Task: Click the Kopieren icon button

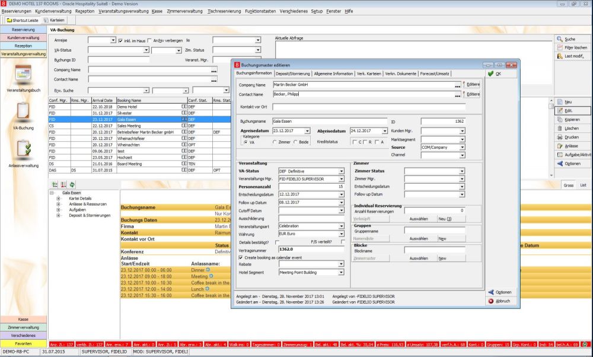Action: [560, 120]
